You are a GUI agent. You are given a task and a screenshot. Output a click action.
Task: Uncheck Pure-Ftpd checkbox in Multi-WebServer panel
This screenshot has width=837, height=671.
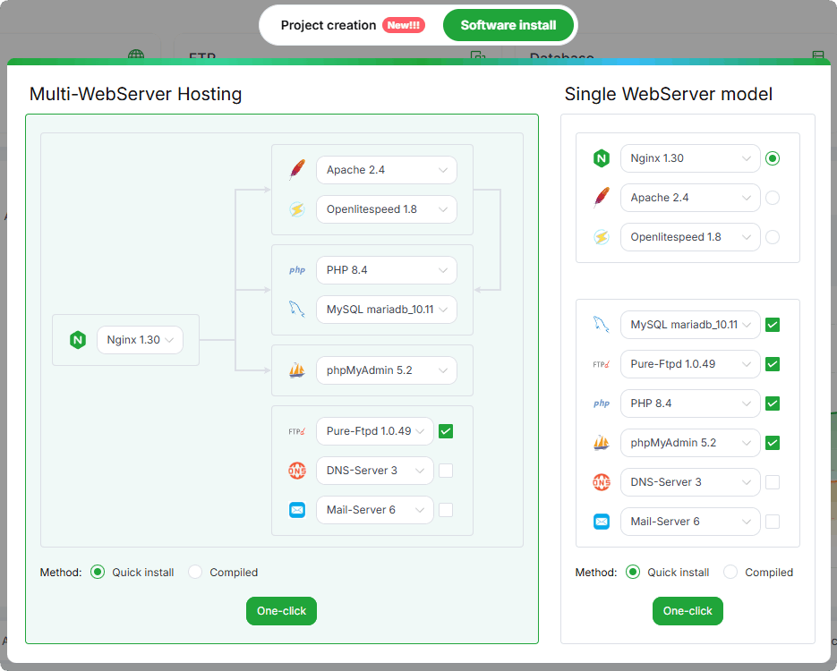(446, 431)
